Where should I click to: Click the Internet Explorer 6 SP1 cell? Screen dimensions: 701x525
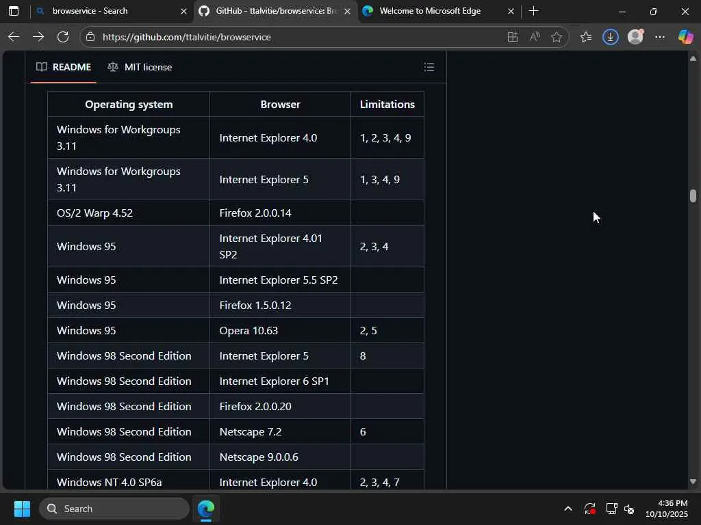(280, 381)
